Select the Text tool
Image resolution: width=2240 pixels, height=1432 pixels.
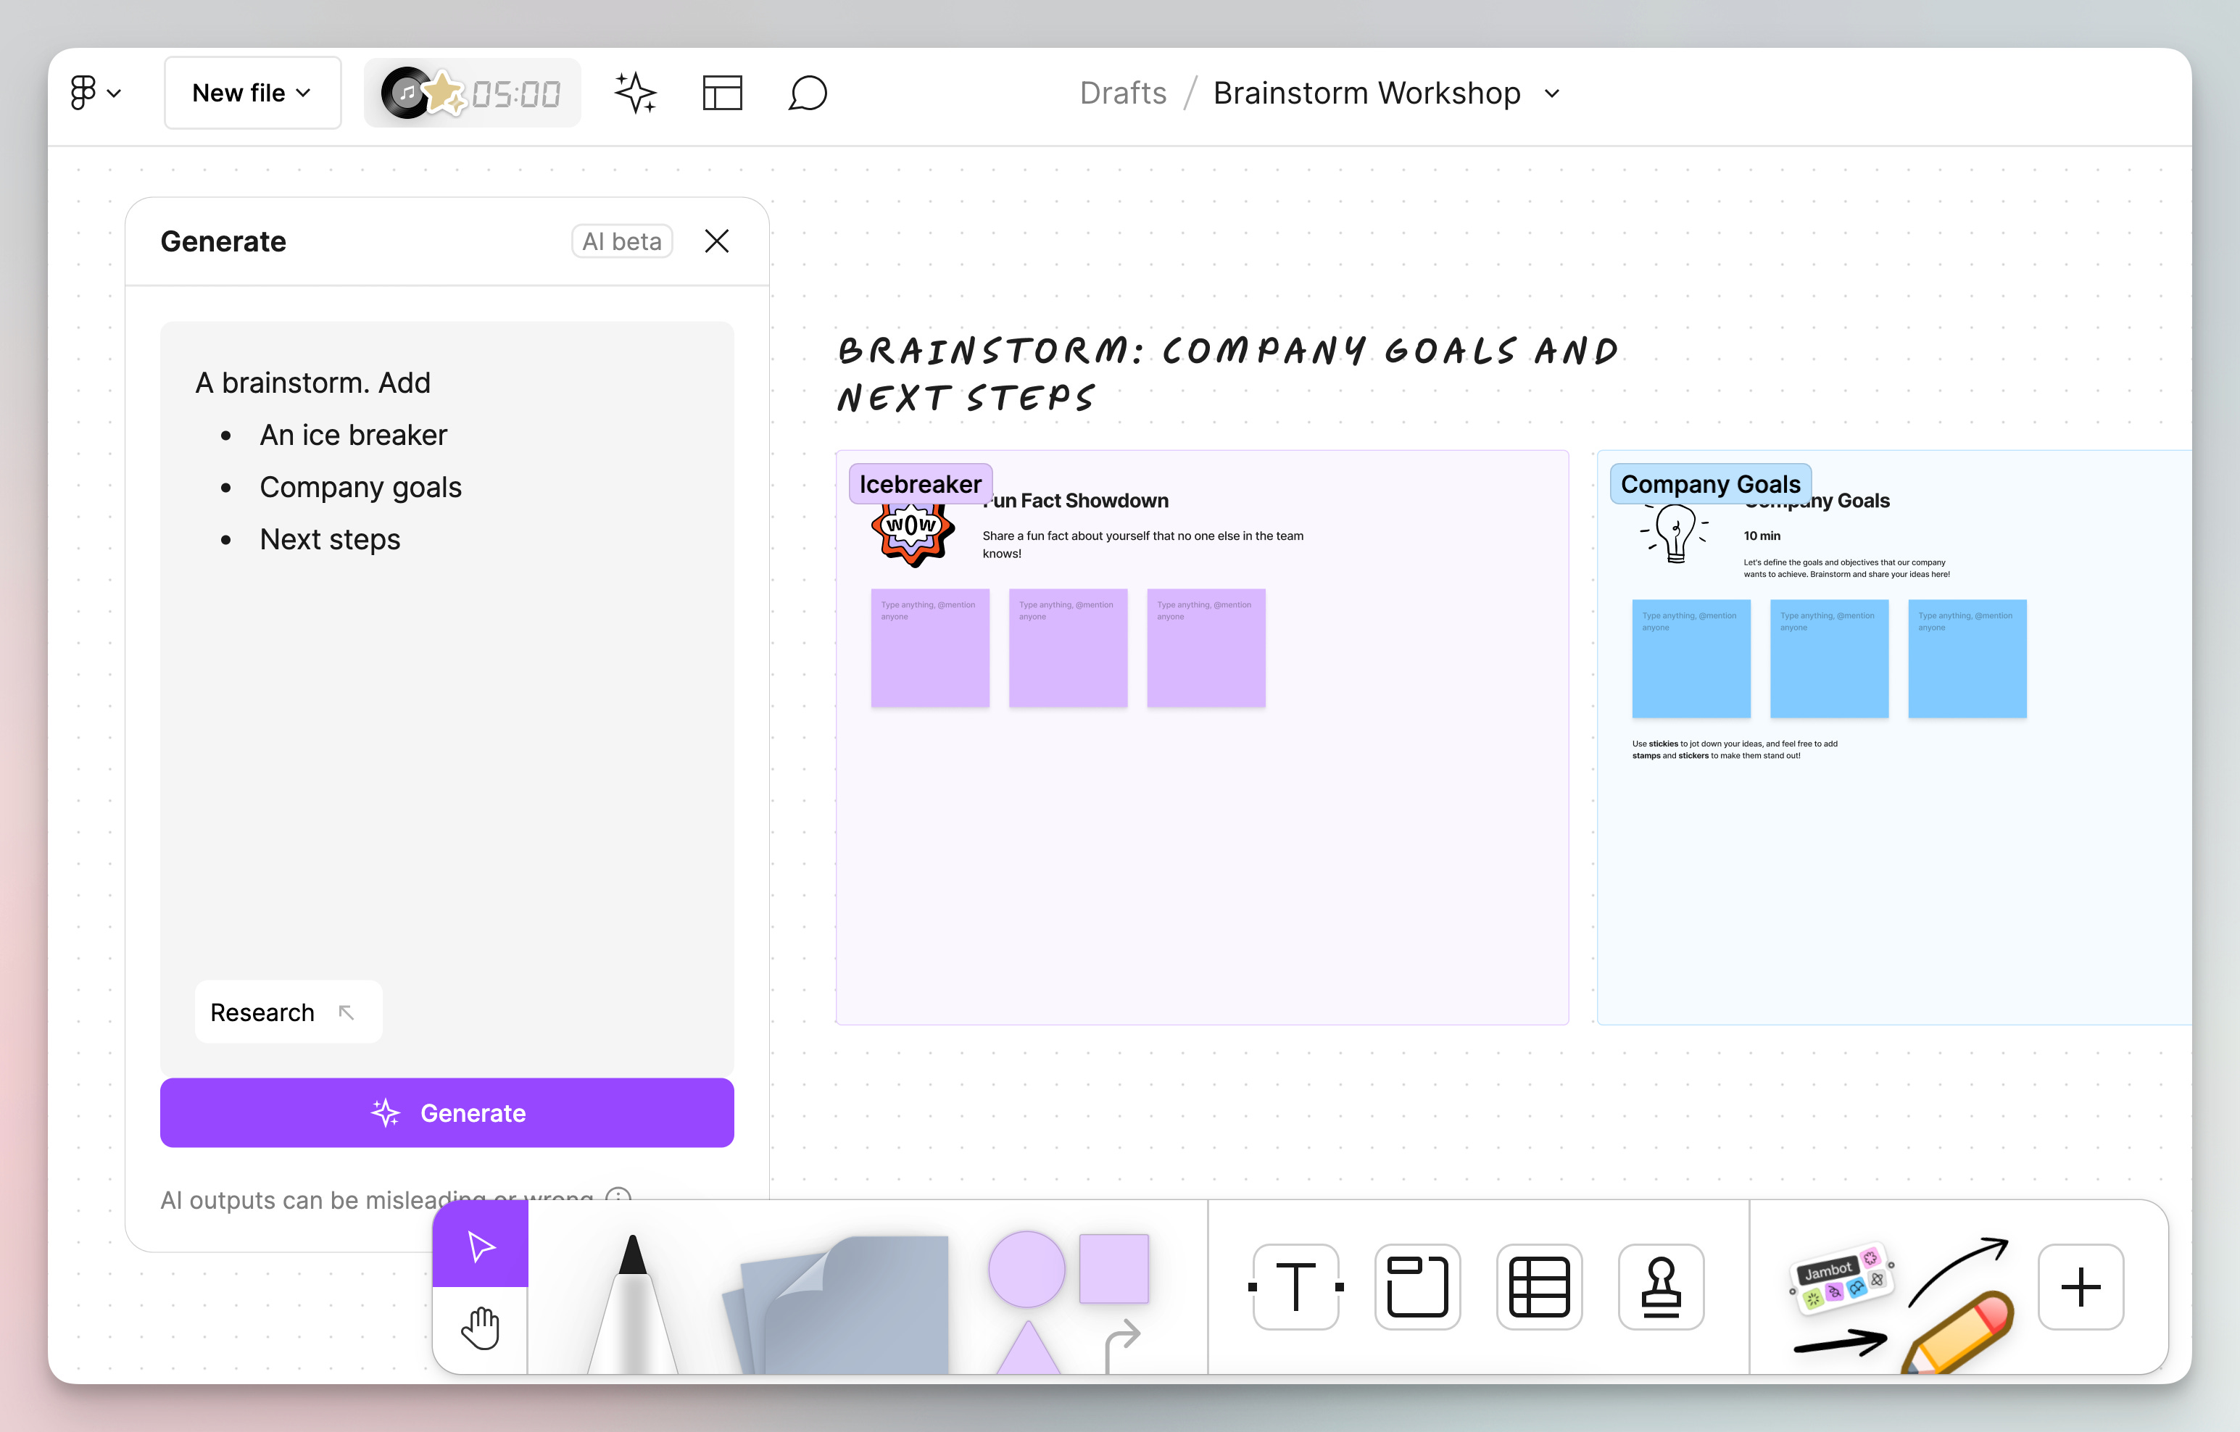pos(1295,1287)
